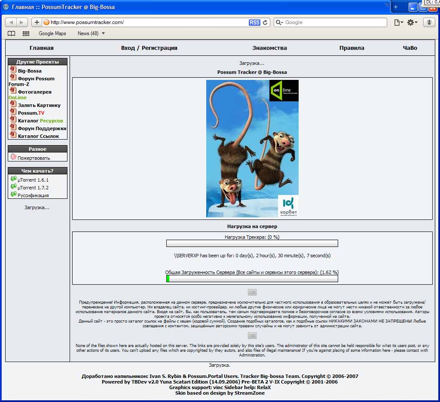
Task: Open the Знакомства menu item
Action: pyautogui.click(x=269, y=48)
